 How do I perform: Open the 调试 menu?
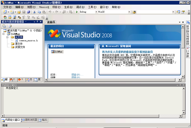[80, 7]
